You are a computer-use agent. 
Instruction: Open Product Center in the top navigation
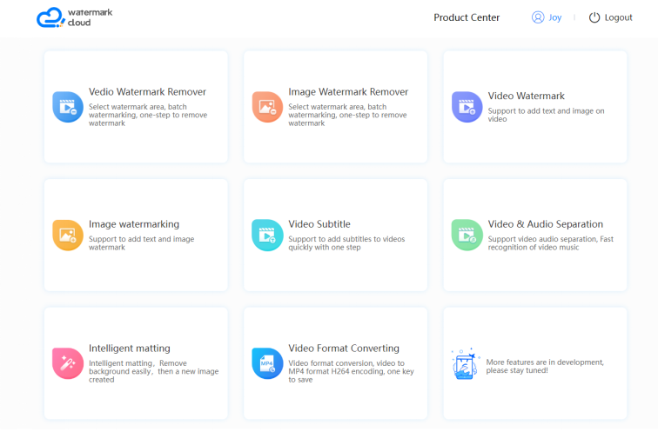(x=467, y=17)
